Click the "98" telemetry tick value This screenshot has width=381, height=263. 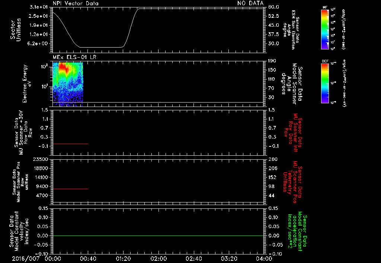click(x=271, y=186)
